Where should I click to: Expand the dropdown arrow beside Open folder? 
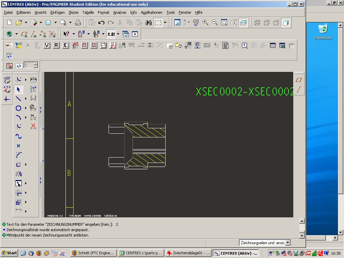point(26,23)
